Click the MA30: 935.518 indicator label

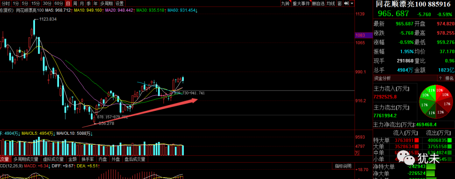(x=151, y=11)
